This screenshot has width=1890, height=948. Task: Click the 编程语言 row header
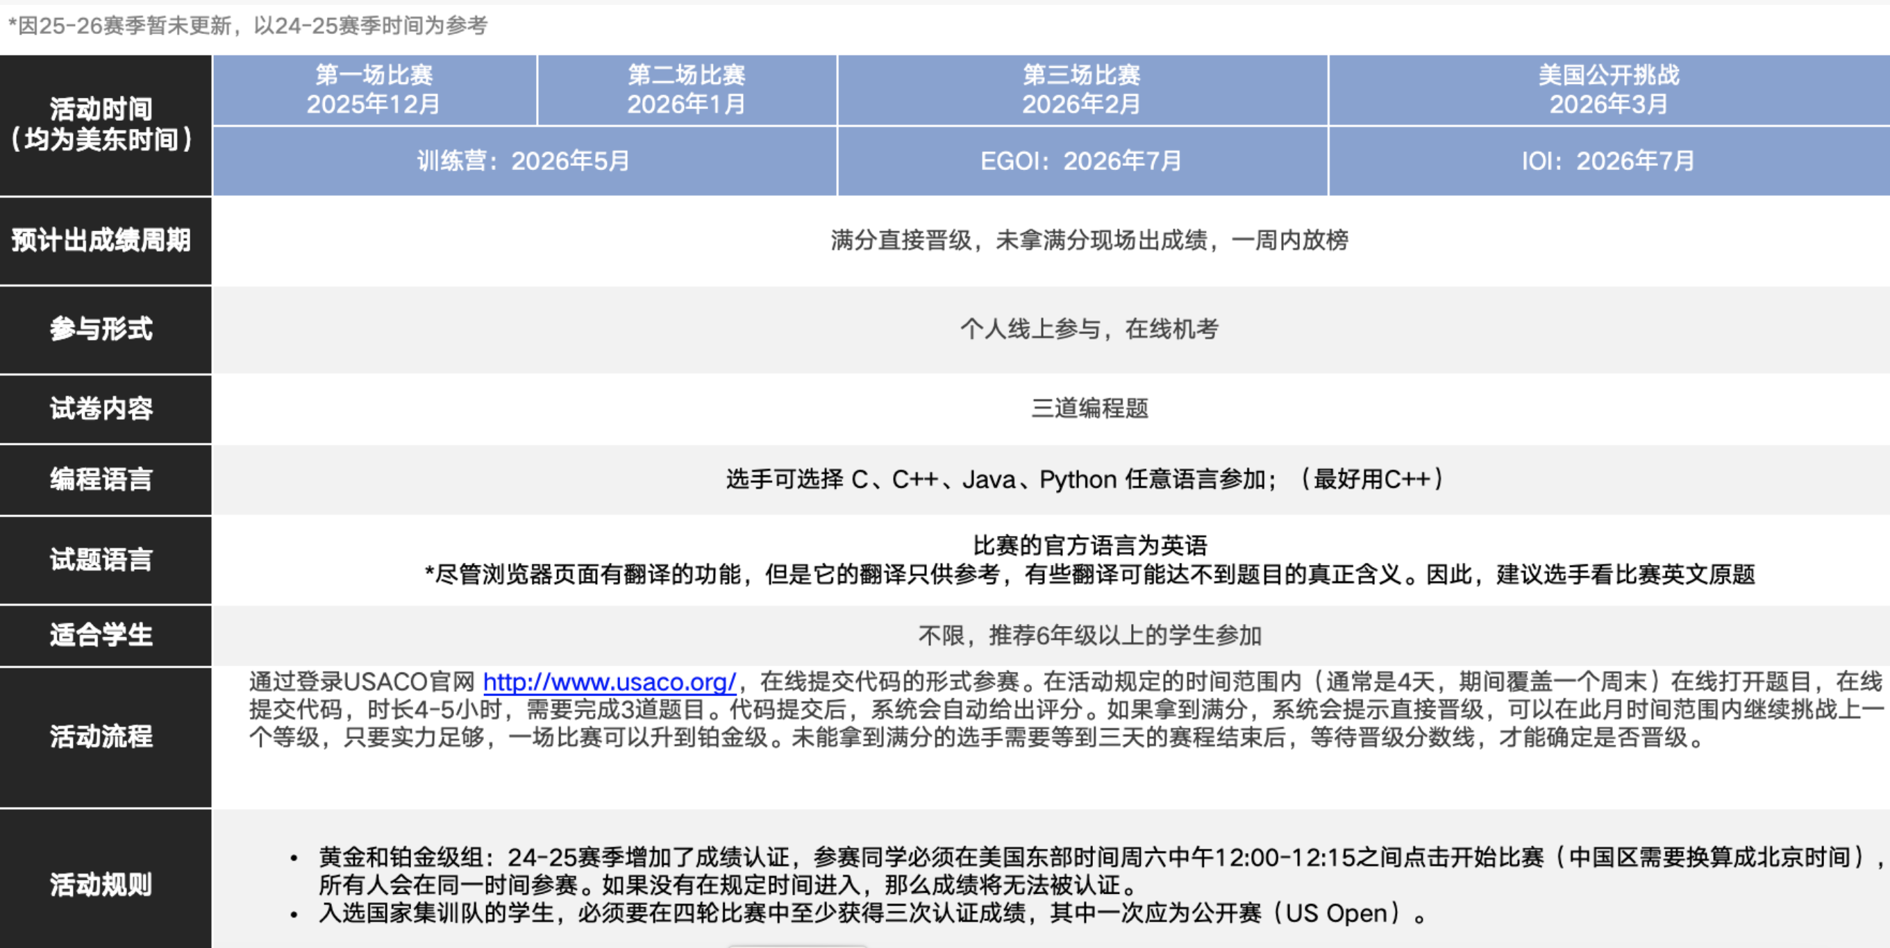[x=103, y=479]
